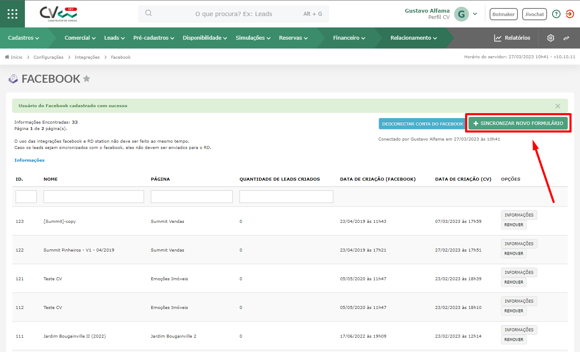Click the Quantidade de Leads filter field
Image resolution: width=580 pixels, height=352 pixels.
pos(286,197)
